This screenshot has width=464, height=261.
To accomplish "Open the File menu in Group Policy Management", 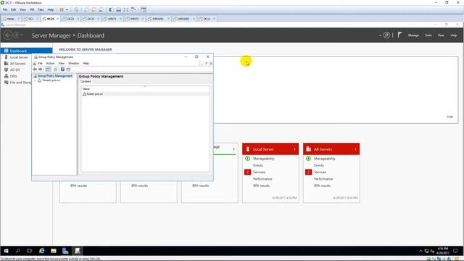I will pyautogui.click(x=40, y=63).
